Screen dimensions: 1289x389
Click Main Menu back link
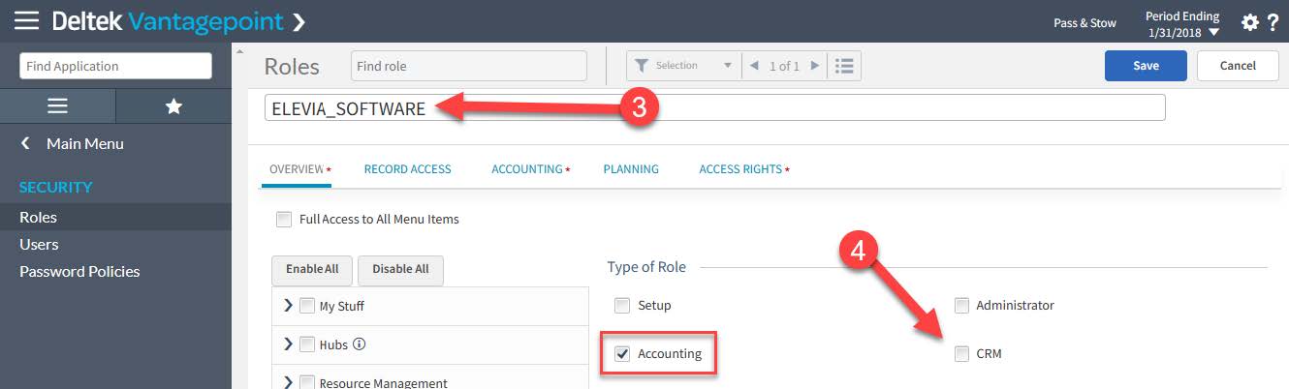tap(85, 143)
